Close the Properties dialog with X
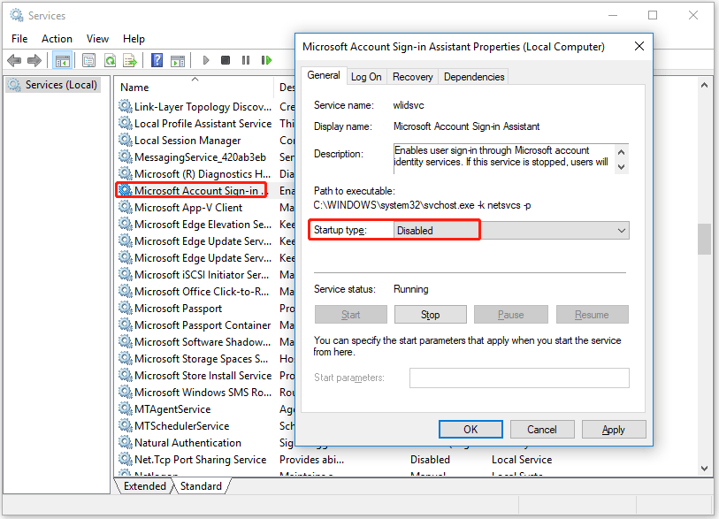719x519 pixels. click(x=639, y=46)
